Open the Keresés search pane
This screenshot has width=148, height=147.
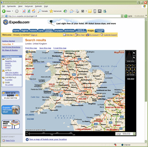point(43,11)
